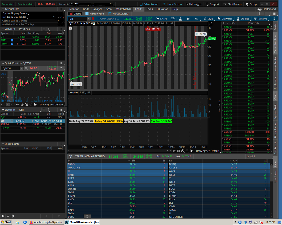Select PHUN row in watchlist
The width and height of the screenshot is (282, 225).
tap(32, 44)
